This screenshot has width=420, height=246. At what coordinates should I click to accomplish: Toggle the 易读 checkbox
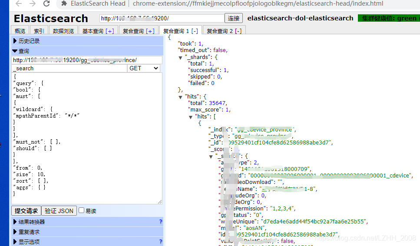pyautogui.click(x=81, y=210)
